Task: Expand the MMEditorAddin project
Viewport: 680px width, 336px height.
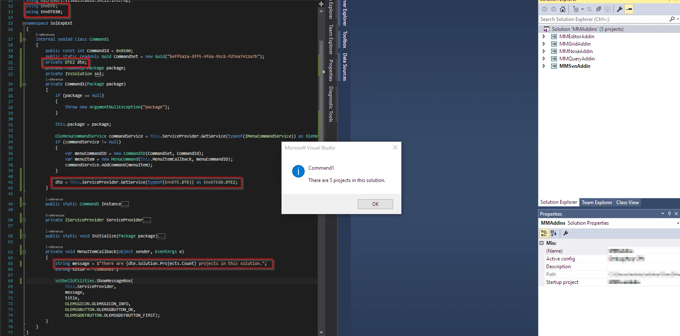Action: coord(544,37)
